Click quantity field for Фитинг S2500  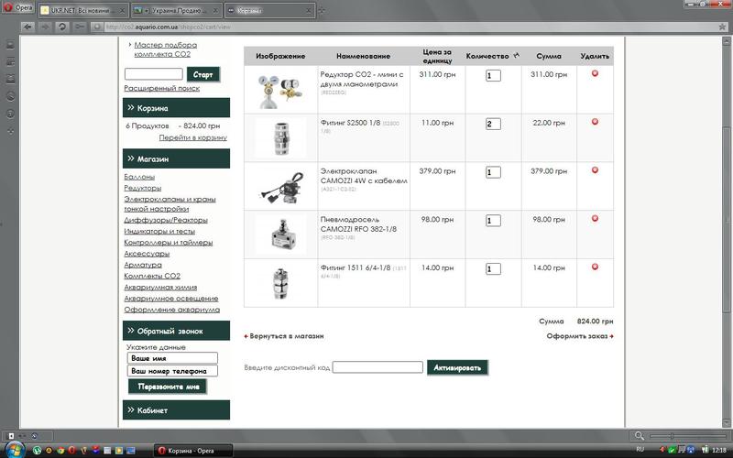[x=493, y=124]
